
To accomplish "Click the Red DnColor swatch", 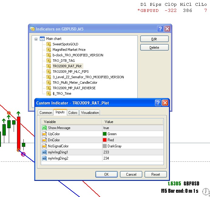I will tap(105, 140).
